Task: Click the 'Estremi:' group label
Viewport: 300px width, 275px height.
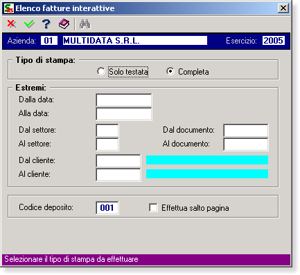Action: pyautogui.click(x=30, y=88)
